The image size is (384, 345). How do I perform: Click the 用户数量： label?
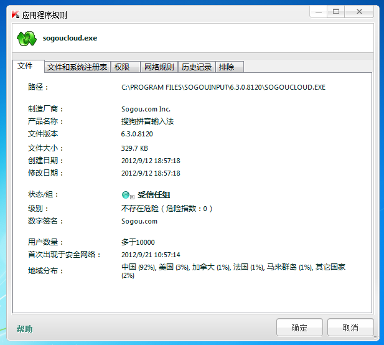[x=45, y=242]
